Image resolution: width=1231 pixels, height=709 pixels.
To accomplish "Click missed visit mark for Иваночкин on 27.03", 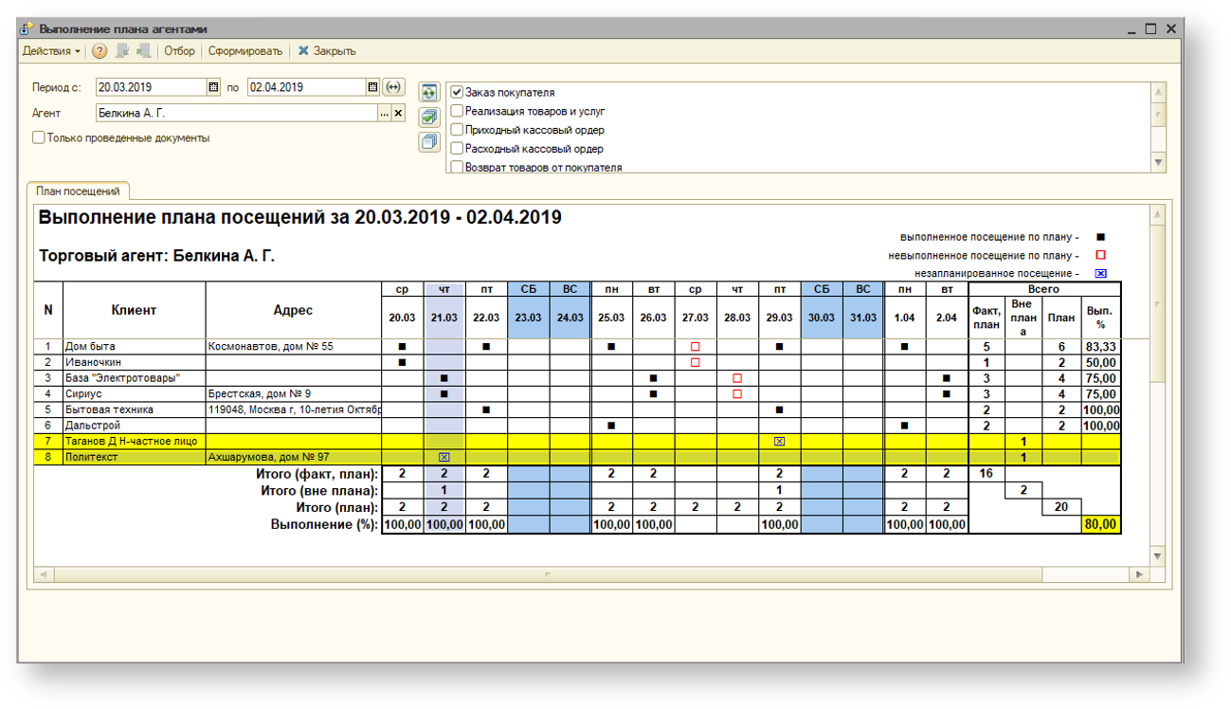I will (695, 362).
